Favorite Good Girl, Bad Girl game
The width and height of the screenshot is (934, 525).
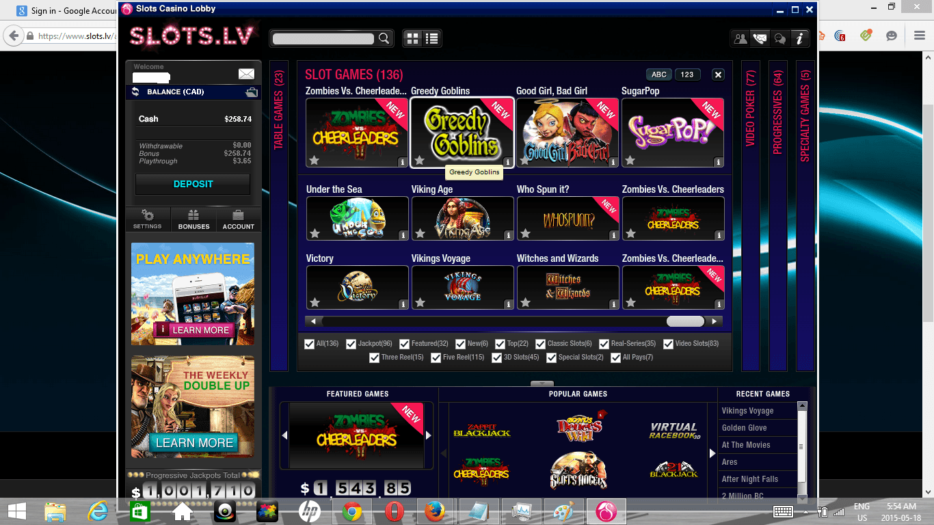pos(525,161)
